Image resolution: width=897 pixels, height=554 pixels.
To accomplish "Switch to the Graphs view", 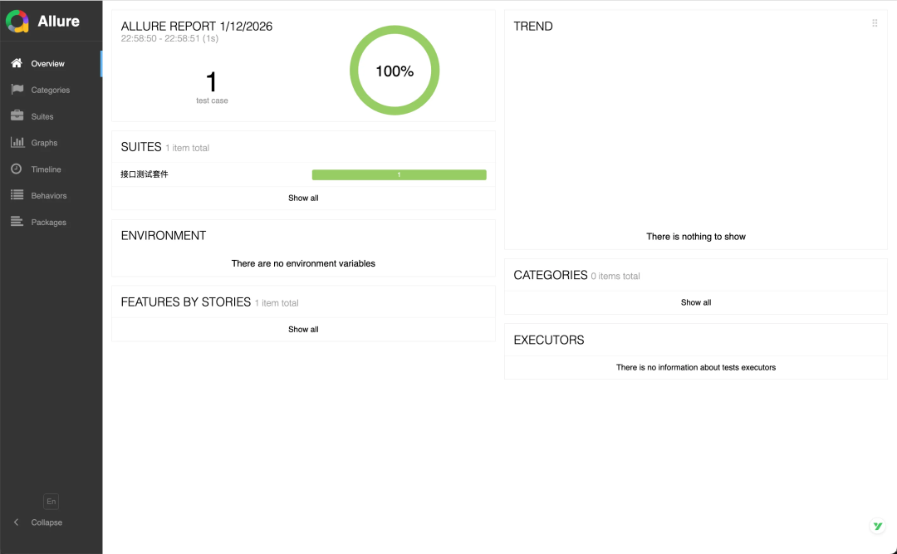I will click(51, 143).
